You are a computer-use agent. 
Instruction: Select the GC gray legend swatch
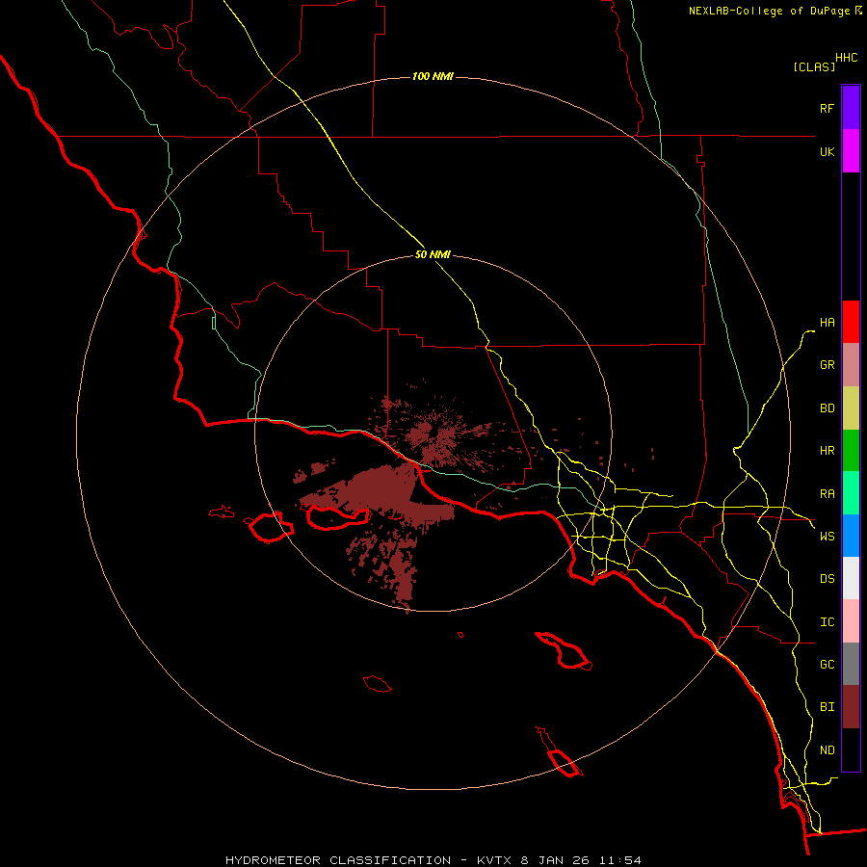[x=851, y=664]
